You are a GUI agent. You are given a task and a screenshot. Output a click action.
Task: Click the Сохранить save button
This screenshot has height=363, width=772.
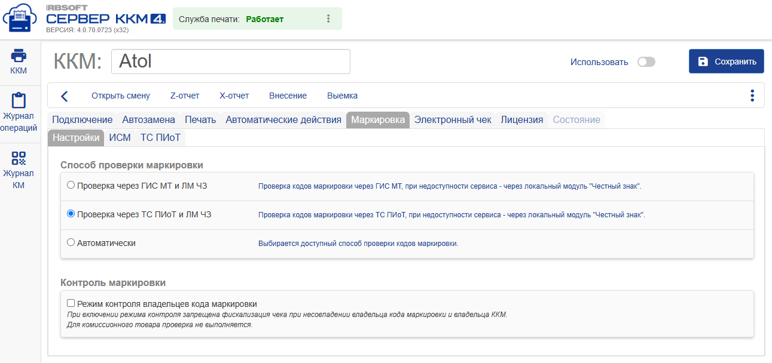coord(726,61)
